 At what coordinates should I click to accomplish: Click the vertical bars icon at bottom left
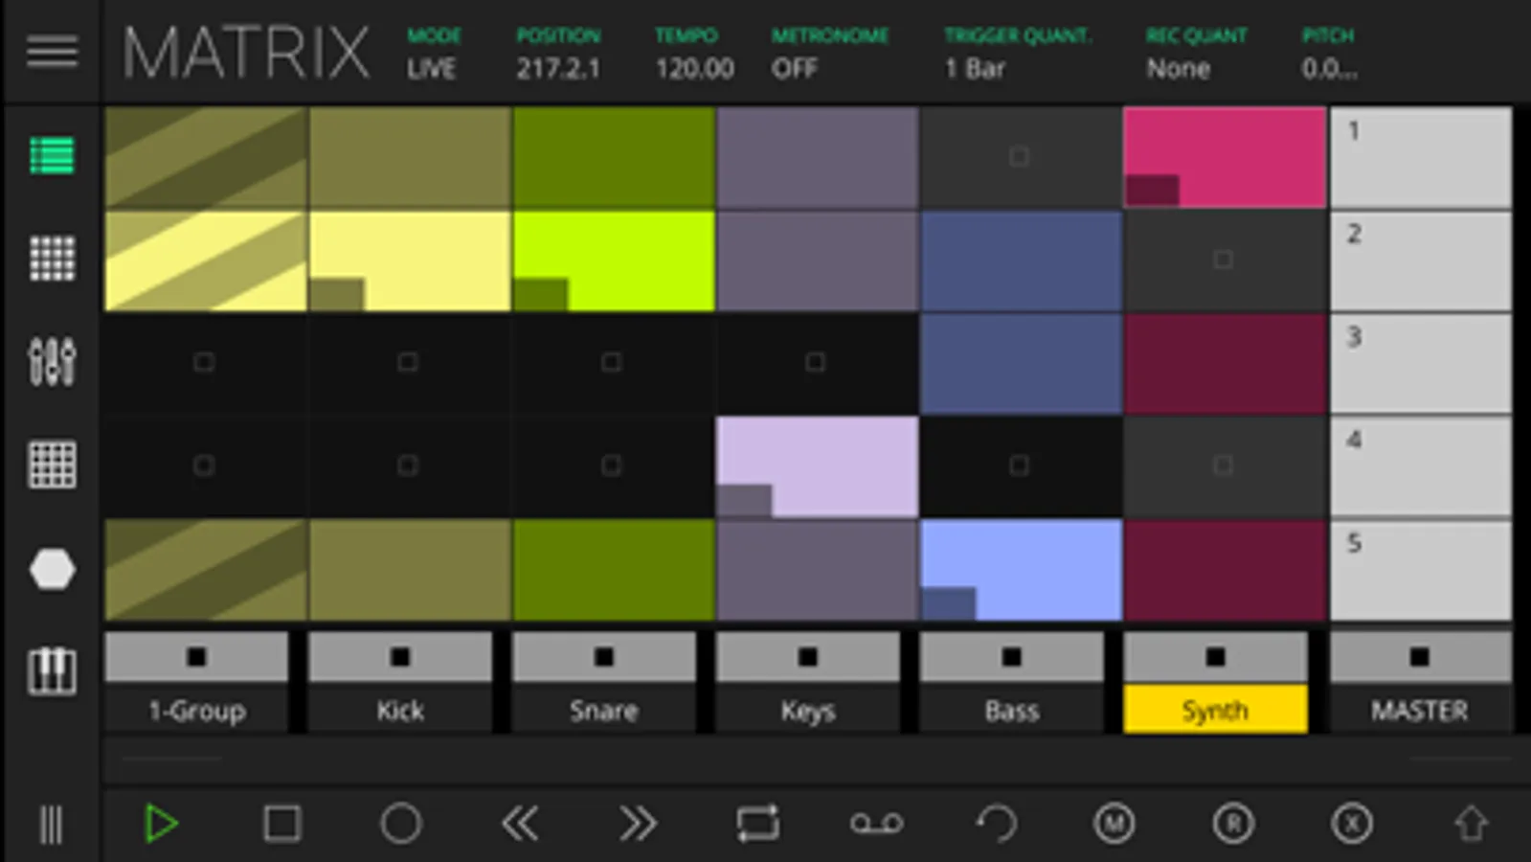[51, 824]
